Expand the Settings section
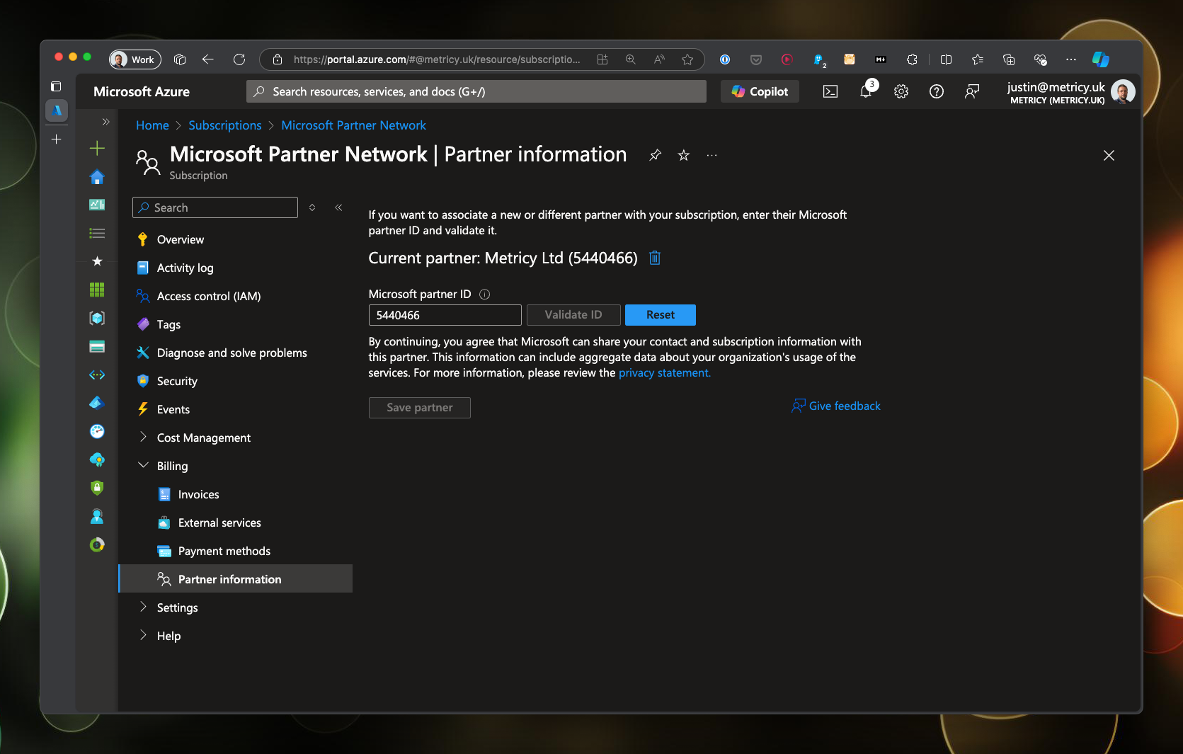The height and width of the screenshot is (754, 1183). (143, 607)
